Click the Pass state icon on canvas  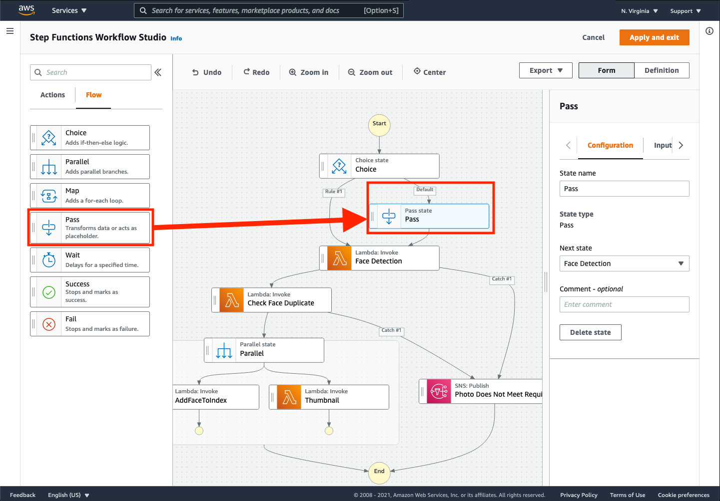tap(389, 217)
